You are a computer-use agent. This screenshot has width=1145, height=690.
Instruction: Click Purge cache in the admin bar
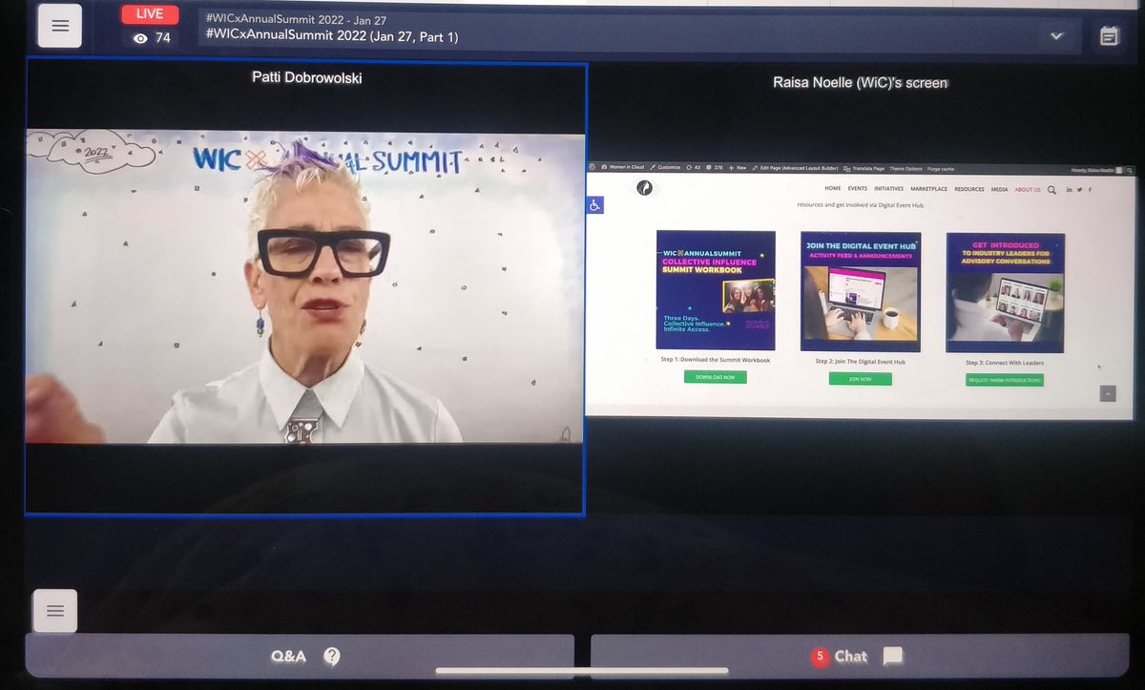point(941,168)
